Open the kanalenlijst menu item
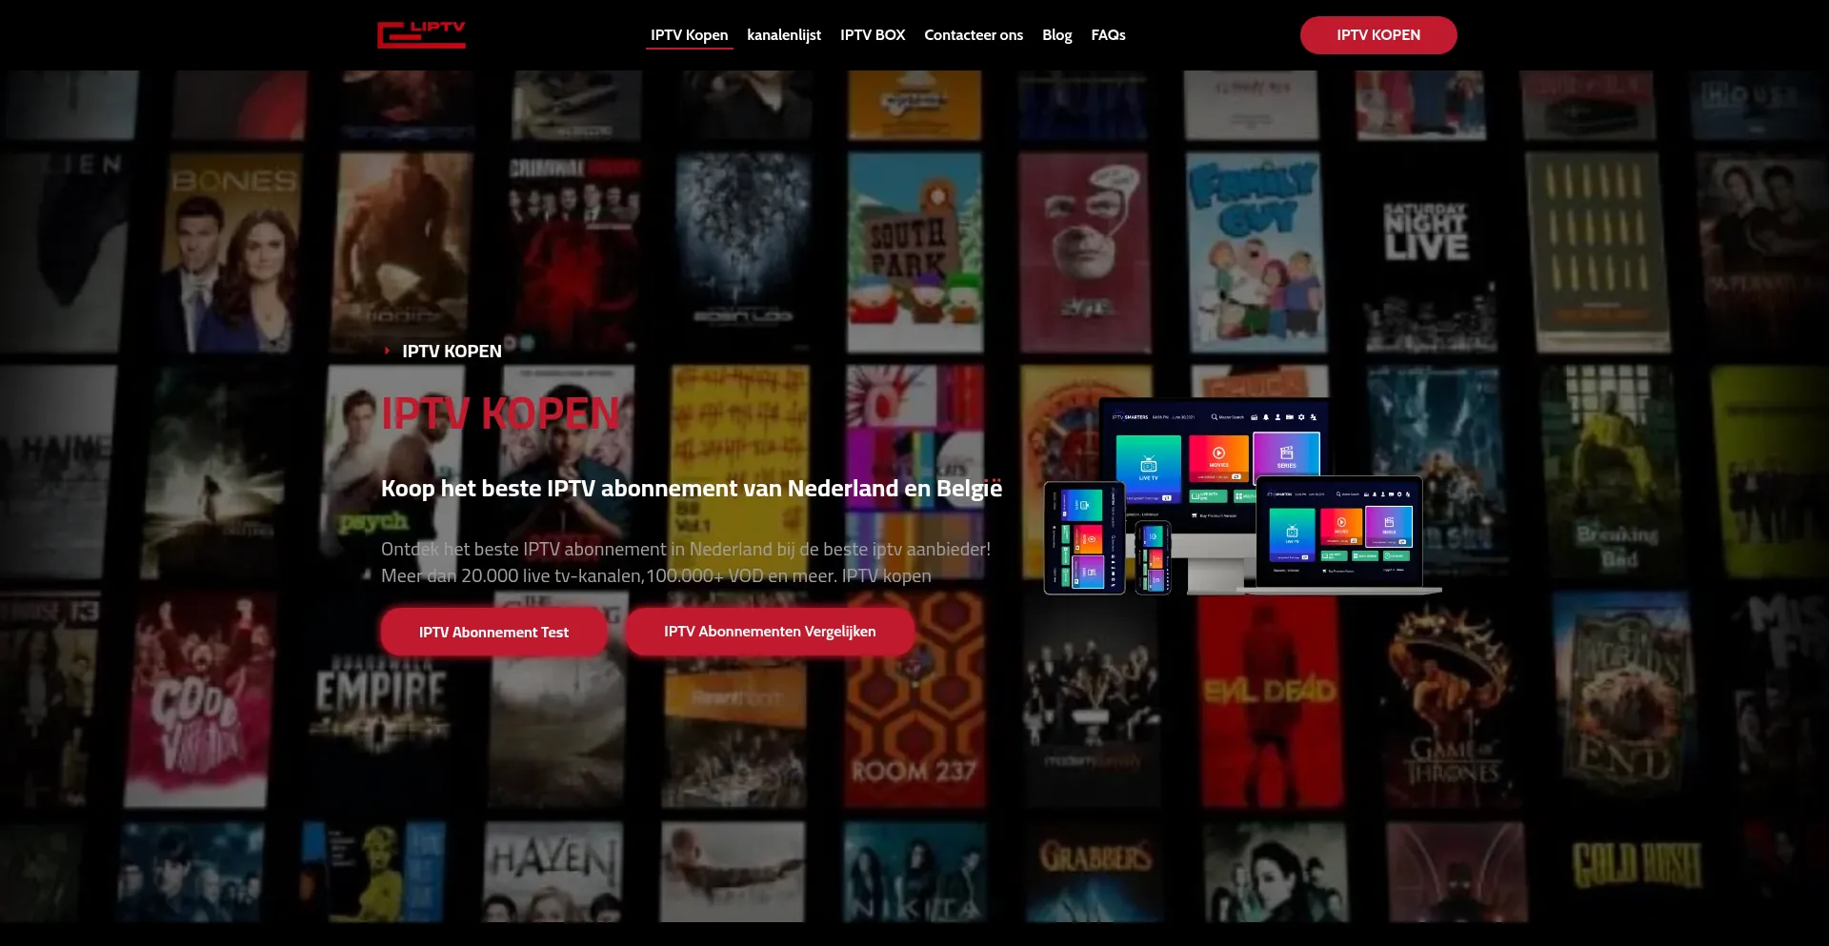This screenshot has height=946, width=1829. pyautogui.click(x=783, y=35)
